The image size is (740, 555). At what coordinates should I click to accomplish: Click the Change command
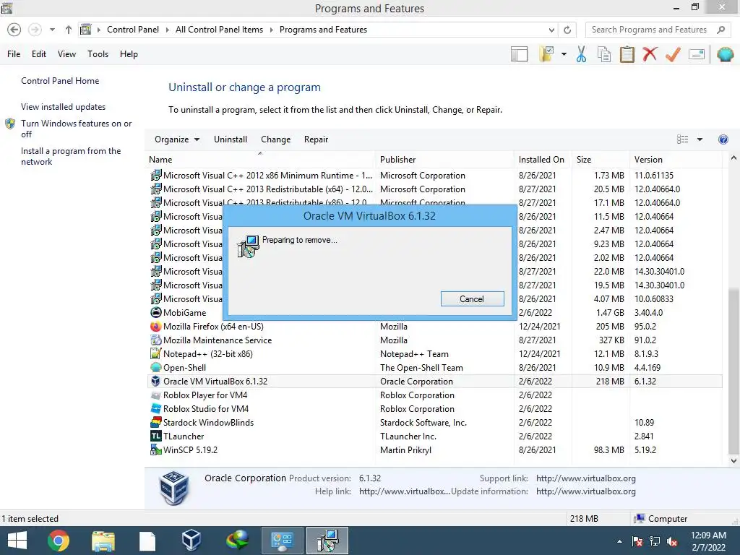point(275,139)
